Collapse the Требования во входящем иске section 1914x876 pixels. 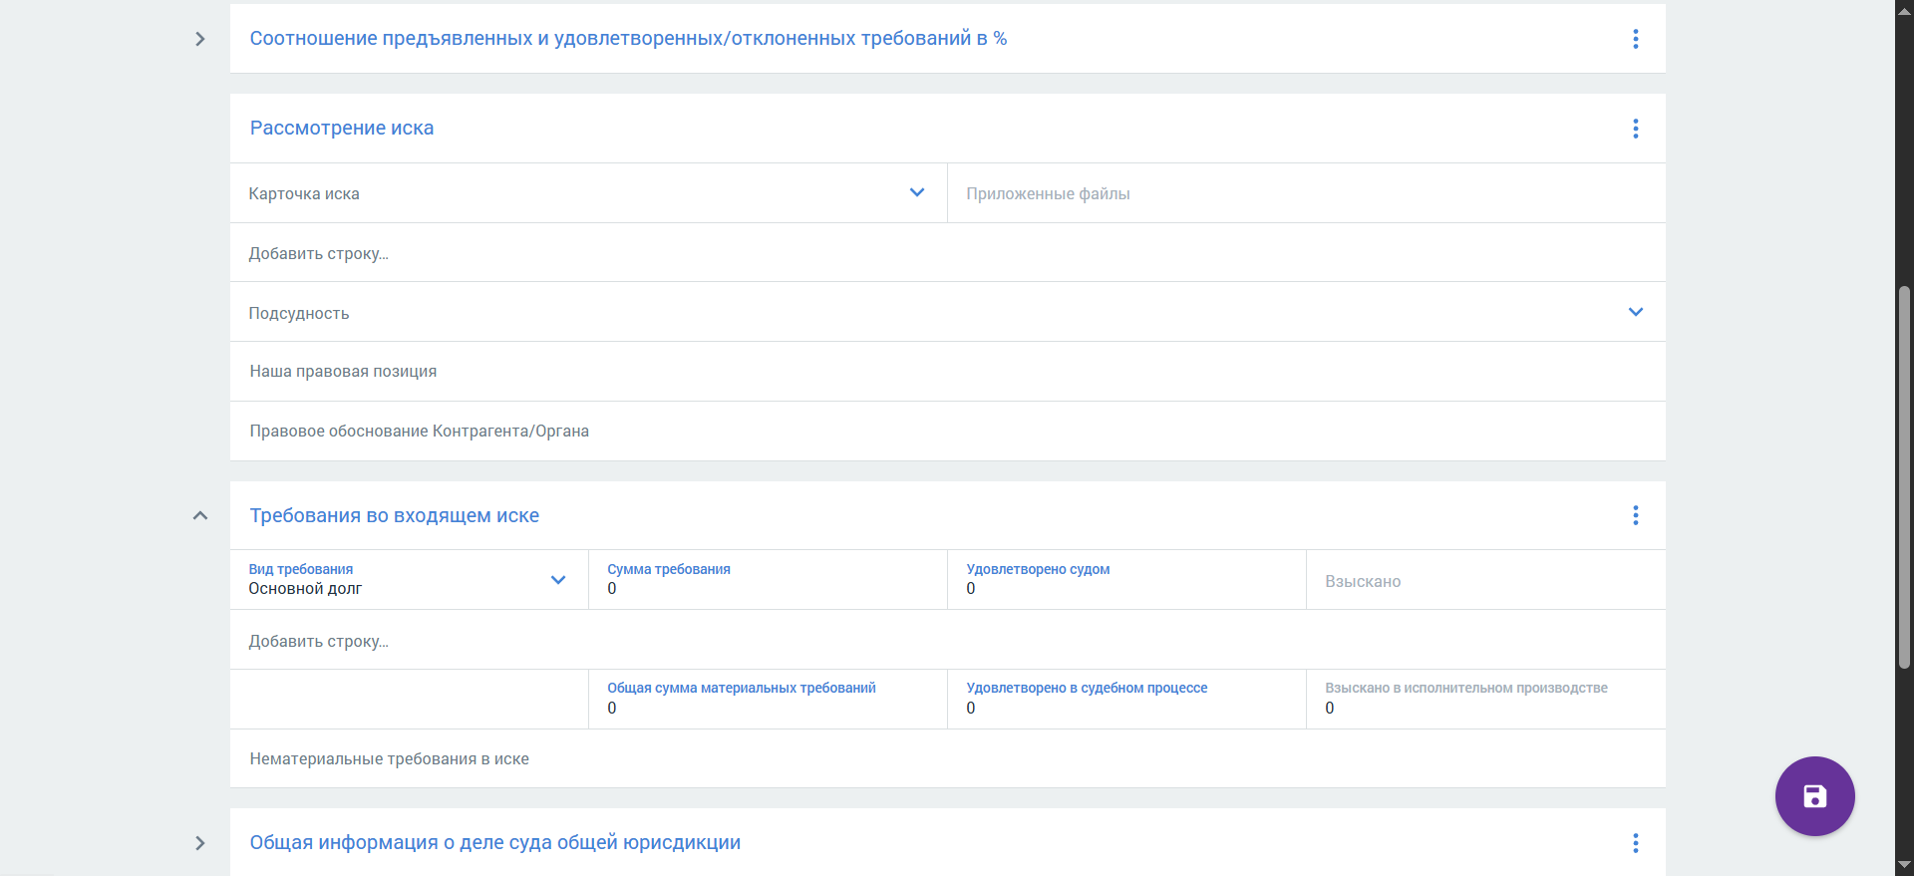point(200,515)
